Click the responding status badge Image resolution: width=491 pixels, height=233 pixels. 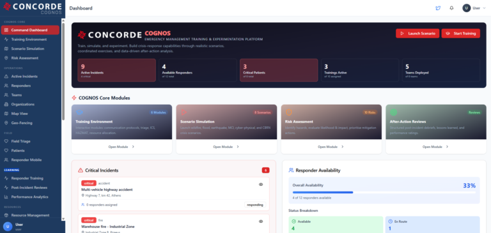tap(255, 205)
